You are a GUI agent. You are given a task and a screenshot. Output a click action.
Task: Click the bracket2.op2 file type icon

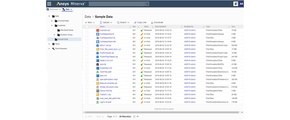pos(98,30)
